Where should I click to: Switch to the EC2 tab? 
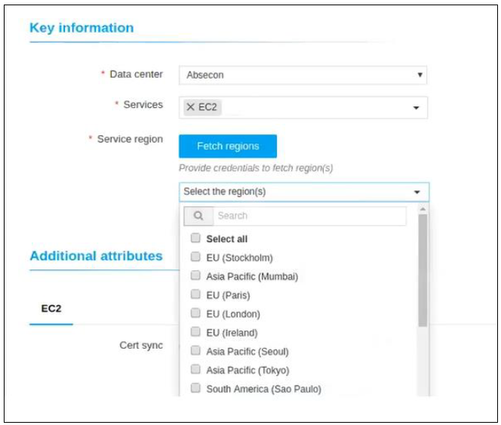51,309
